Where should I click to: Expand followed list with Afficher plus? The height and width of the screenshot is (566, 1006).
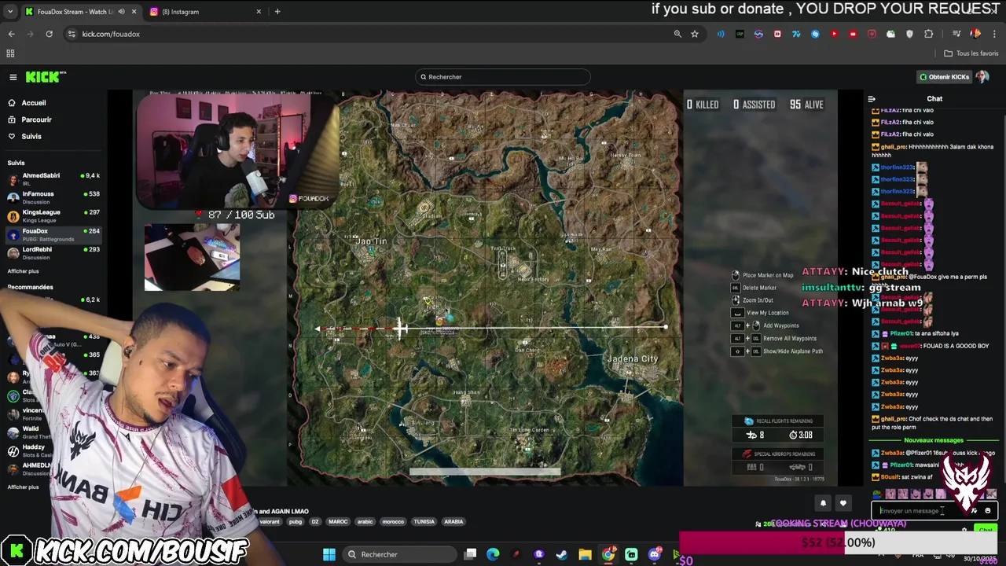pos(23,271)
